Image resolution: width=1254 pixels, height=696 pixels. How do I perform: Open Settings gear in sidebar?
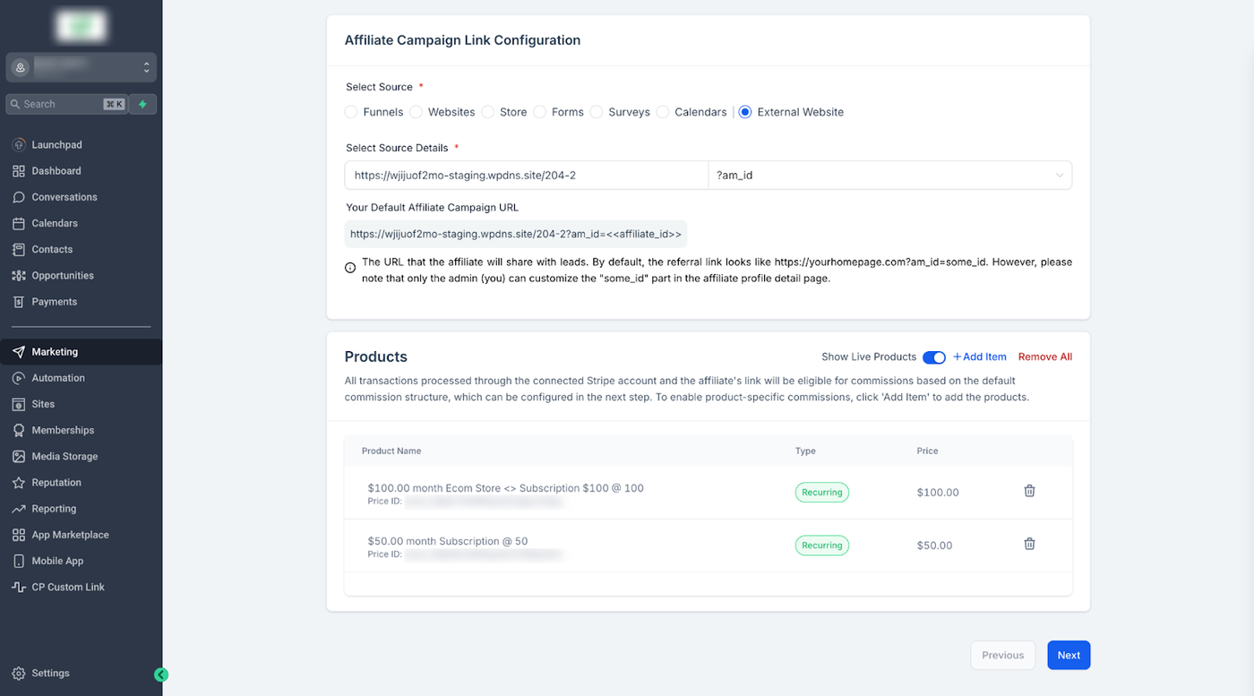coord(19,674)
